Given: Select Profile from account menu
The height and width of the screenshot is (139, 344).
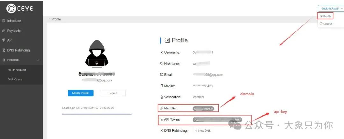Looking at the screenshot, I should [x=326, y=16].
